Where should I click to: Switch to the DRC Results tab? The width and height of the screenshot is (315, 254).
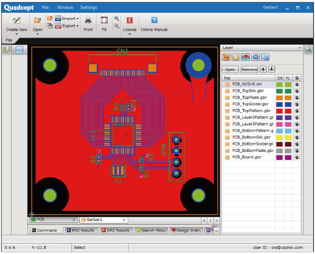pos(117,230)
